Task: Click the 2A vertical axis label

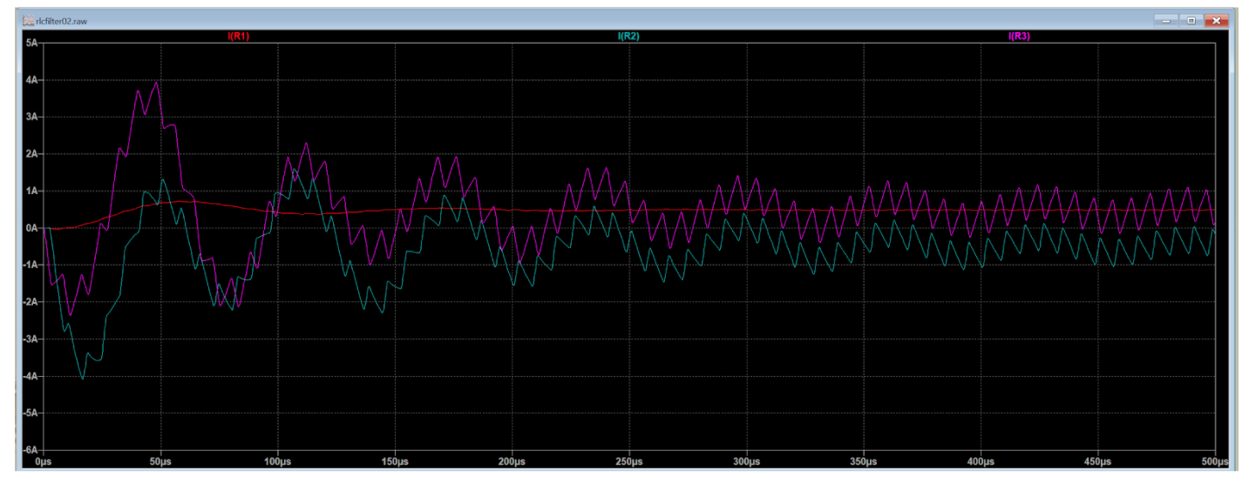Action: click(x=31, y=154)
